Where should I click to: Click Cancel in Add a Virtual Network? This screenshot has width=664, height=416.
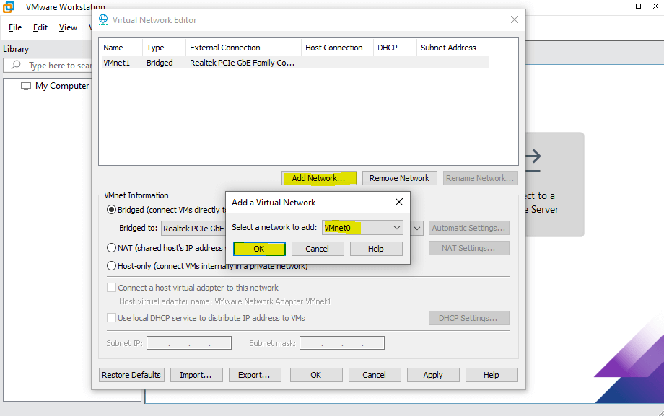[317, 249]
